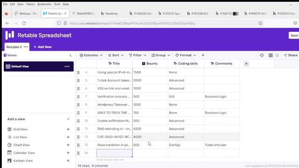Grab the row 10 drag handle

tap(78, 121)
